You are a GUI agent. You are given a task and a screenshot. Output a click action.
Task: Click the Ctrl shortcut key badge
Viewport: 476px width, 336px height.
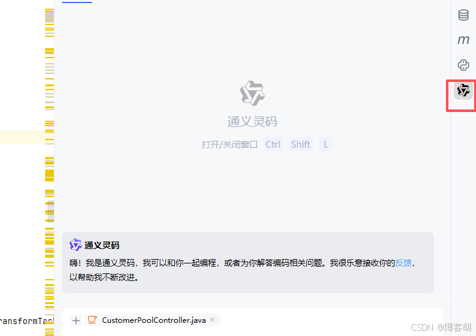coord(273,145)
